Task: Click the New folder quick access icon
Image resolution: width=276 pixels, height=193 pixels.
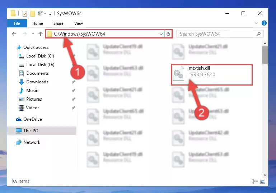Action: [x=33, y=14]
